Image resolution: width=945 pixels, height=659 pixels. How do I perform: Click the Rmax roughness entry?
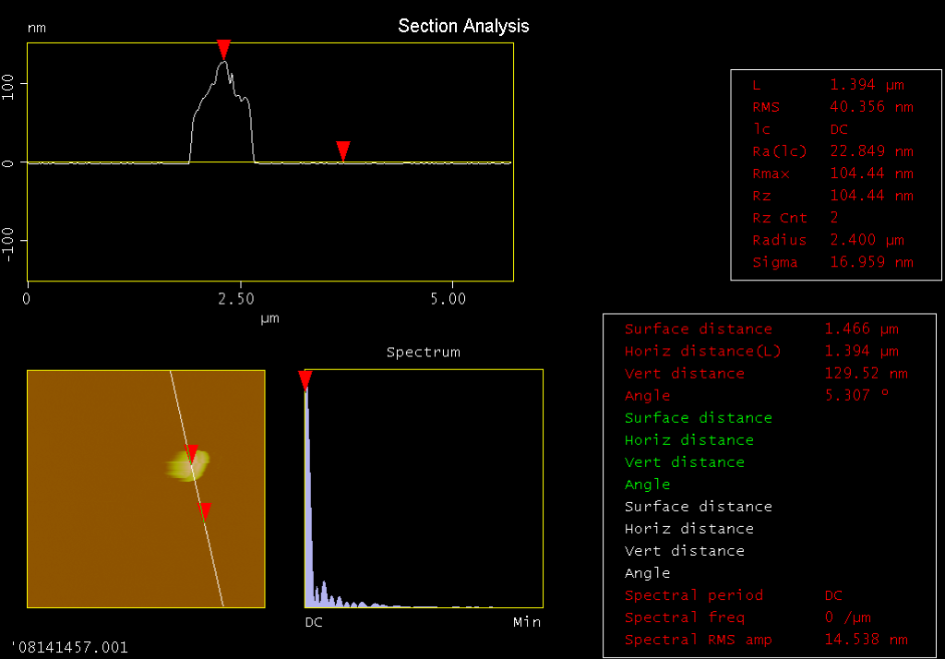[833, 174]
